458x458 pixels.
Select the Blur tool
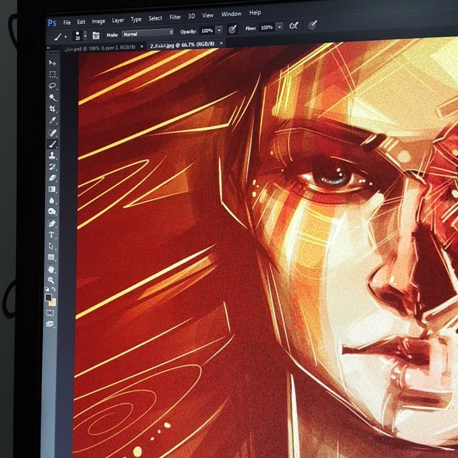[x=52, y=200]
